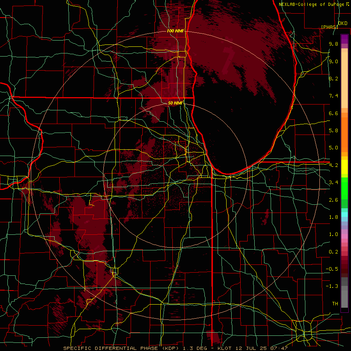Pick the dark orange segment of color scale
The image size is (351, 351).
(344, 135)
